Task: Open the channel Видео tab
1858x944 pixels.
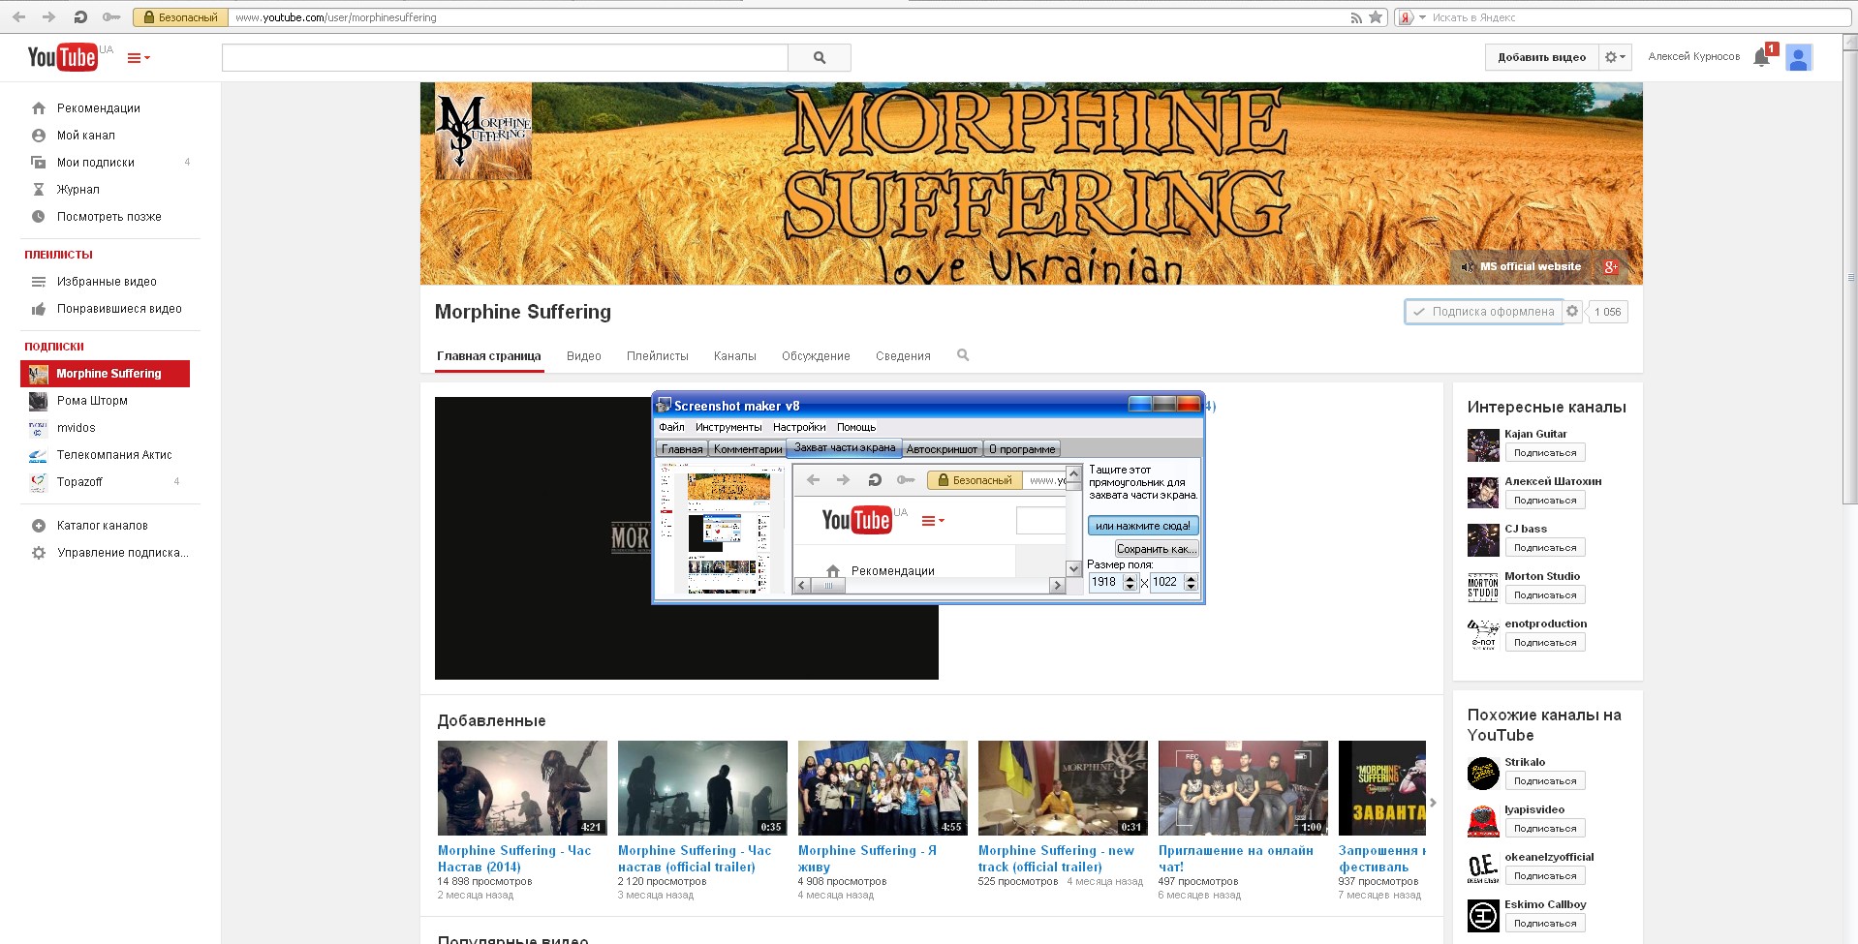Action: (584, 356)
